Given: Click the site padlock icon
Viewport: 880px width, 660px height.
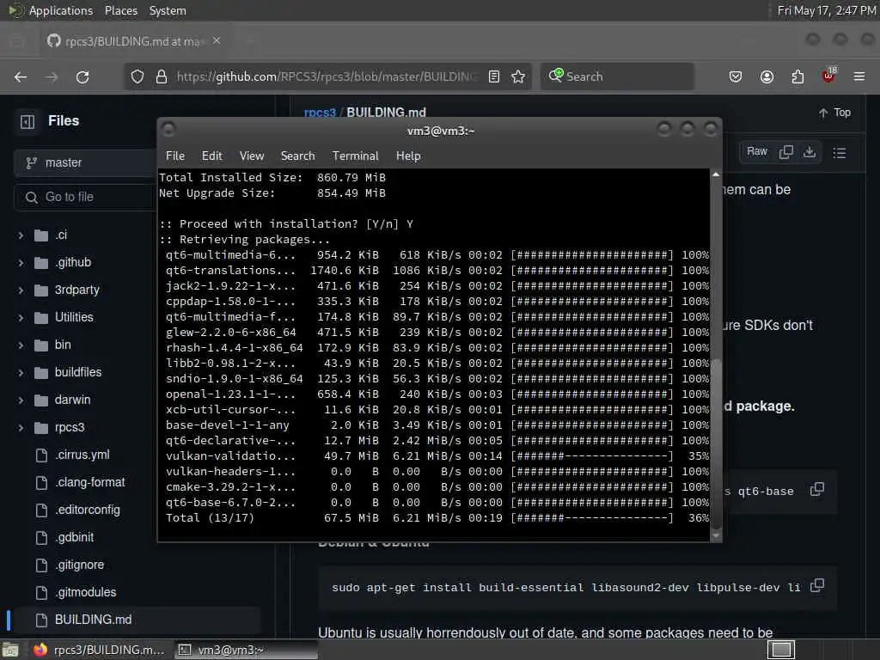Looking at the screenshot, I should [162, 76].
